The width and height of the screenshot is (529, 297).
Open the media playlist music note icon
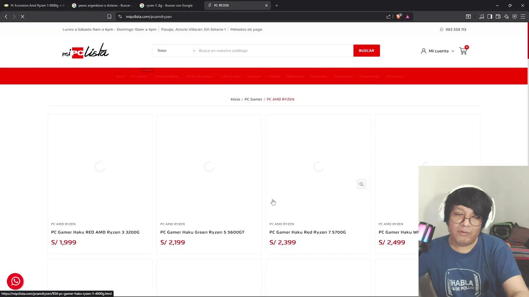pos(481,16)
